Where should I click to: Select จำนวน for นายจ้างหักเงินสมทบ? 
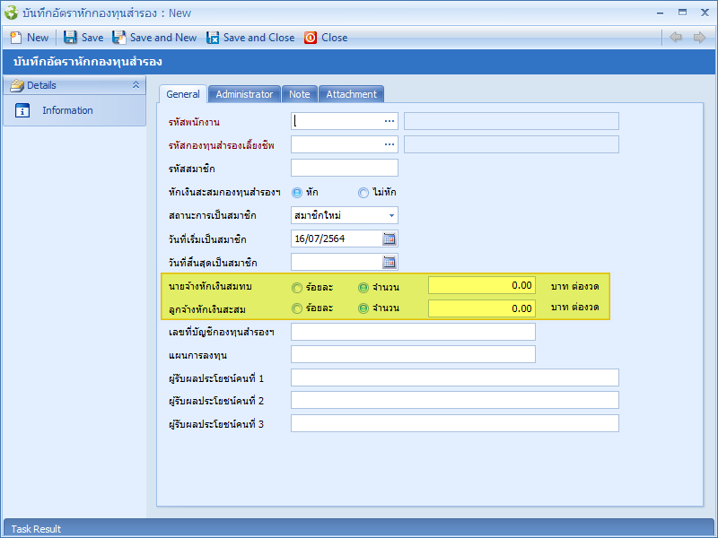tap(363, 287)
